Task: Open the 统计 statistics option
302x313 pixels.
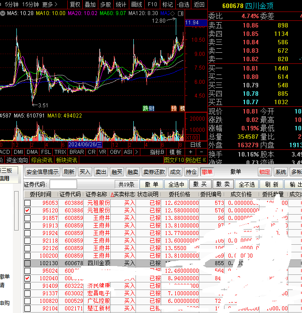Action: (121, 4)
